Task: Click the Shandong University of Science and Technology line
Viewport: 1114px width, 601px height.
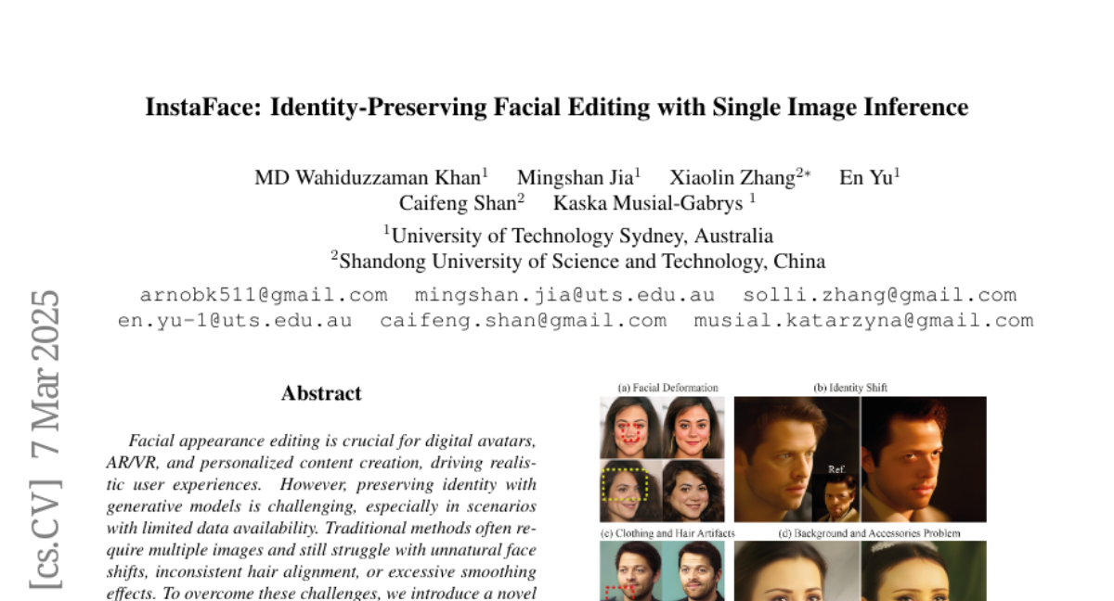Action: [577, 261]
